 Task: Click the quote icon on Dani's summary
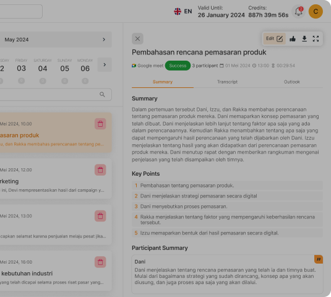[319, 259]
